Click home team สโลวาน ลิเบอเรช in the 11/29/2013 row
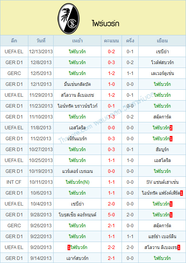 pos(77,95)
